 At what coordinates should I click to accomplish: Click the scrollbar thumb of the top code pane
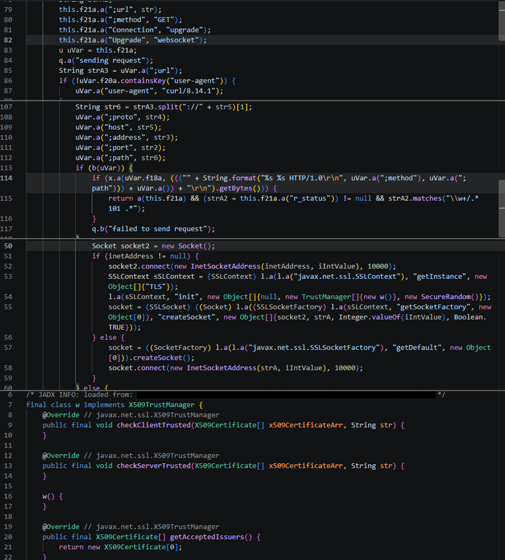point(501,20)
